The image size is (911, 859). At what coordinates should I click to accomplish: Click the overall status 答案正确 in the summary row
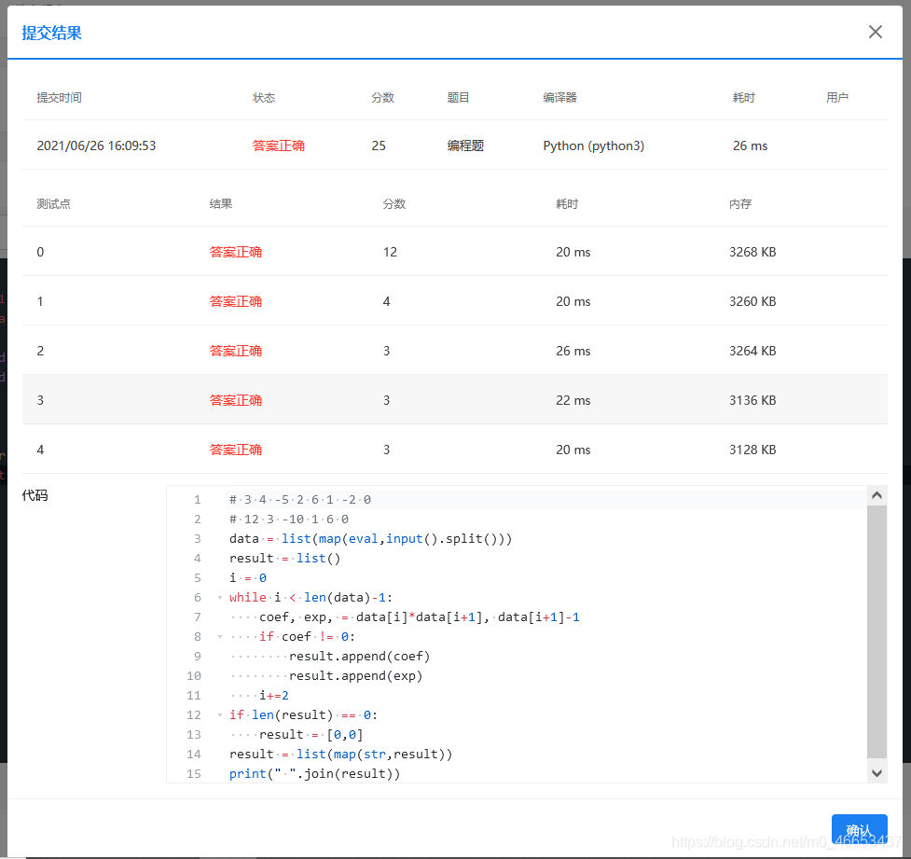coord(278,145)
